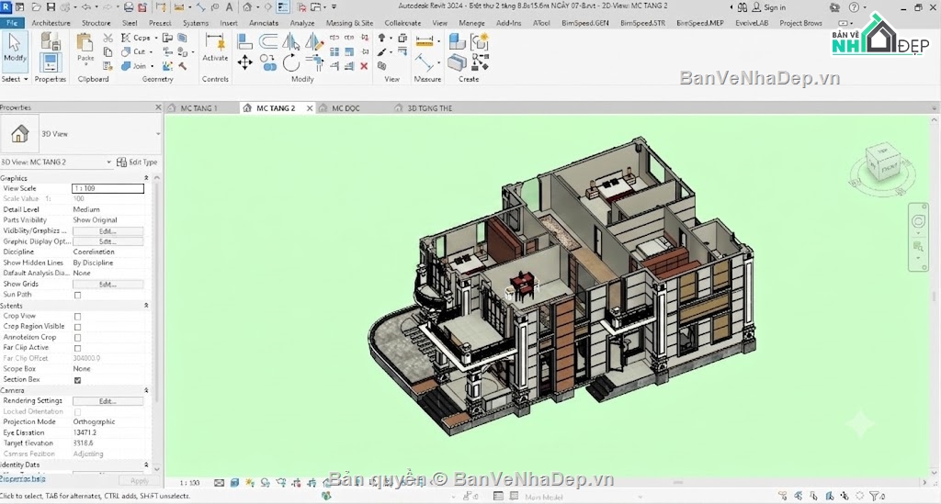Screen dimensions: 941x504
Task: Toggle Annotation Crop checkbox
Action: 77,338
